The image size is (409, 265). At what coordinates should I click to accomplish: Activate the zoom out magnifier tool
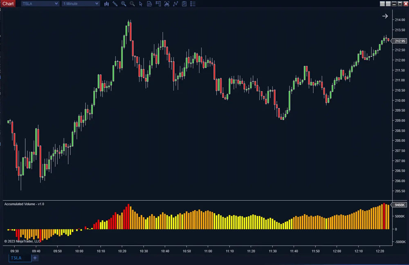(132, 4)
